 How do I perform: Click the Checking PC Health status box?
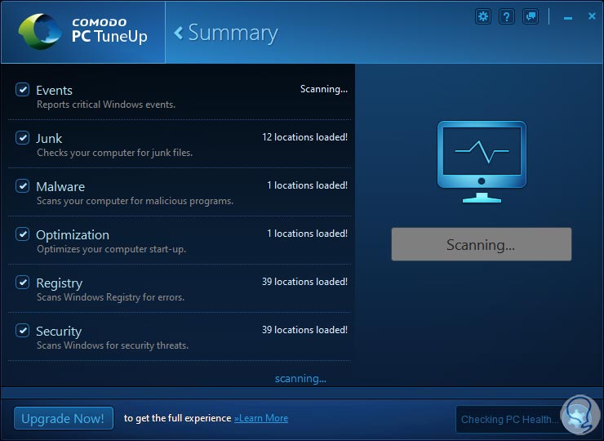click(509, 420)
